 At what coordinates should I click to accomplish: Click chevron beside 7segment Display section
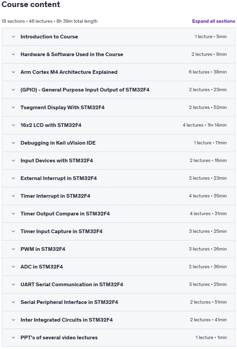pos(13,108)
